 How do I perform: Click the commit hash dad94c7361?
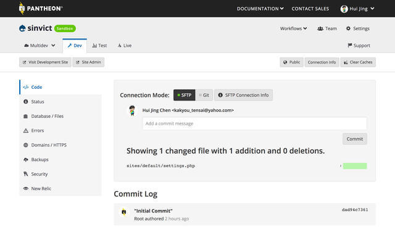pos(355,210)
